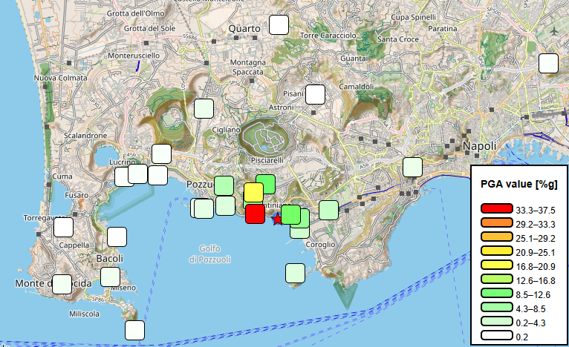Click the Camaldoli label
569x347 pixels.
(357, 87)
